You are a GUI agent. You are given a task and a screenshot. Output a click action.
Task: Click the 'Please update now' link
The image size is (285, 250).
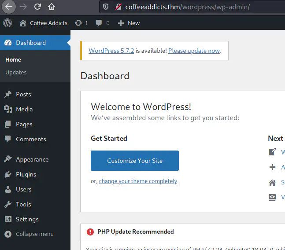click(x=194, y=51)
